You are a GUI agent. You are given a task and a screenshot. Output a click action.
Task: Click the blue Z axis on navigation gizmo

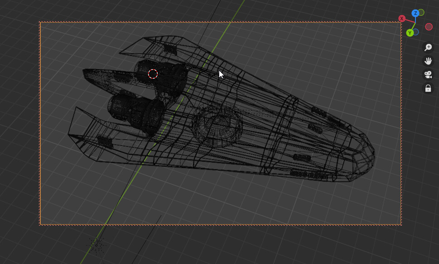point(415,13)
